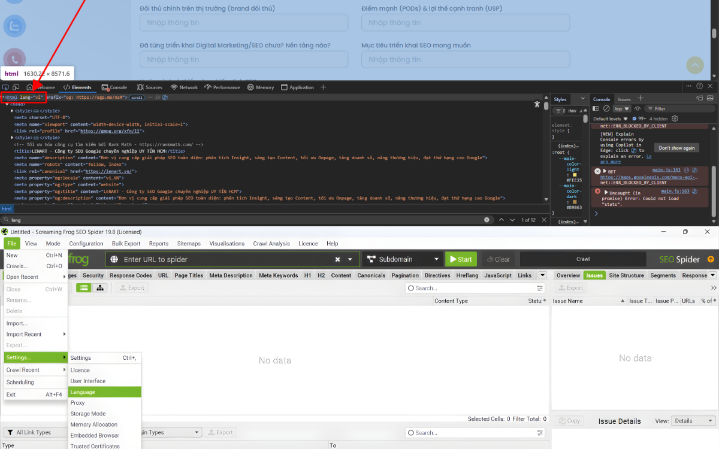This screenshot has height=449, width=719.
Task: Open the Site Structure tab
Action: click(626, 275)
